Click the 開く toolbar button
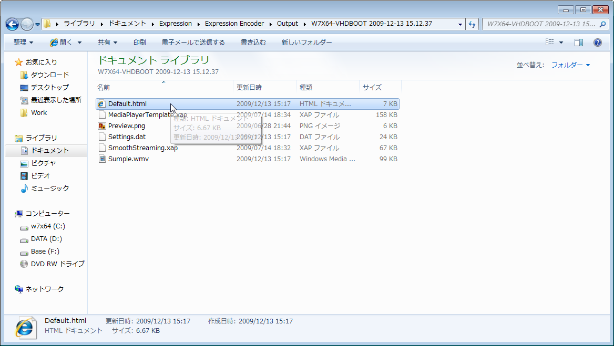 (61, 42)
